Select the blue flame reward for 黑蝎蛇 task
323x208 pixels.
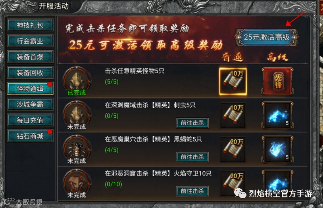(x=277, y=150)
